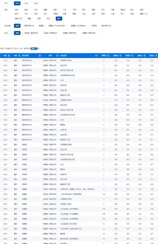Choose 北京 in province filter
The image size is (158, 244).
36,10
